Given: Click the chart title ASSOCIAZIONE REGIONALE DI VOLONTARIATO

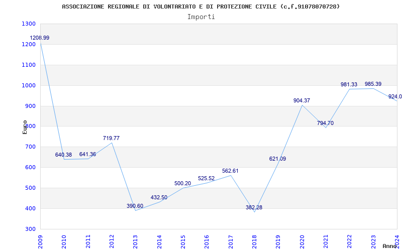Looking at the screenshot, I should (200, 7).
